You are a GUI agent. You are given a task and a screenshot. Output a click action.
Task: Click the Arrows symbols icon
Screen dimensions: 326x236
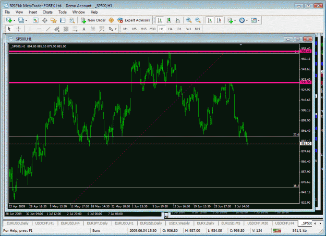[x=111, y=29]
